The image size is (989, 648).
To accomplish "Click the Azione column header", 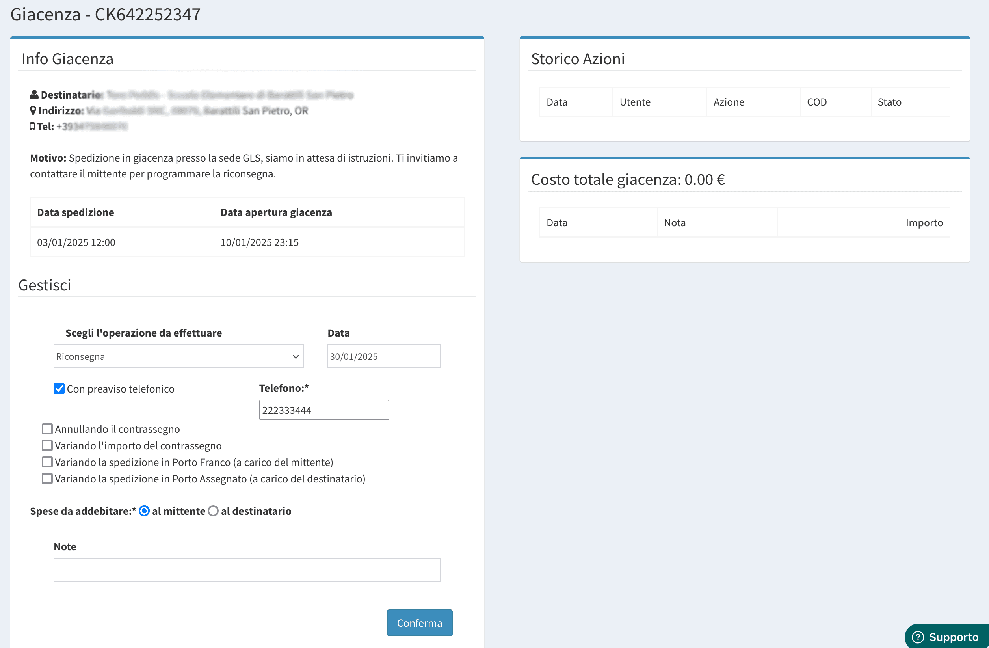I will tap(729, 102).
